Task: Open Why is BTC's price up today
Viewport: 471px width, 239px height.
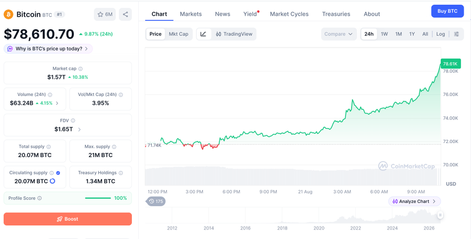Action: coord(48,49)
